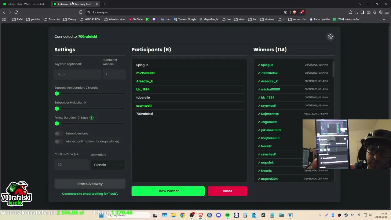
Task: Open the site settings icon in address bar
Action: click(x=89, y=12)
